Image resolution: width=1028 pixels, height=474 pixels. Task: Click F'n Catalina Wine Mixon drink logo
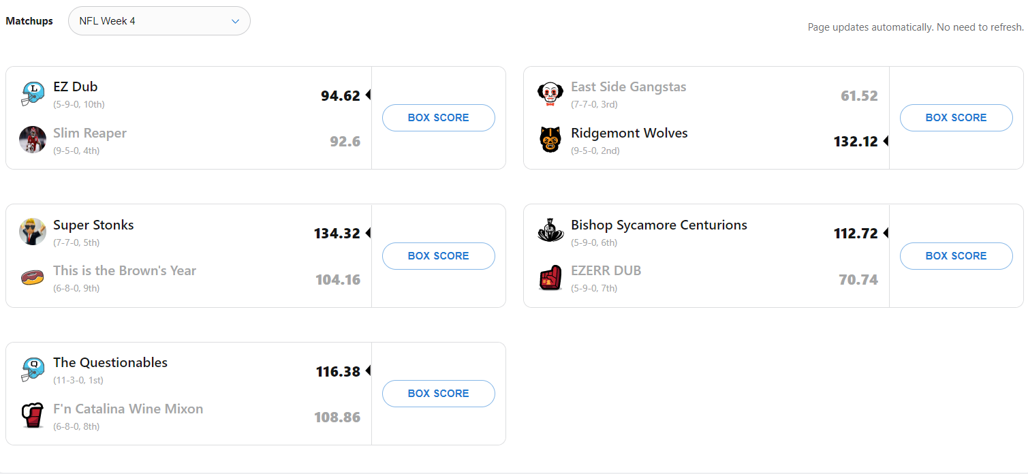tap(33, 415)
